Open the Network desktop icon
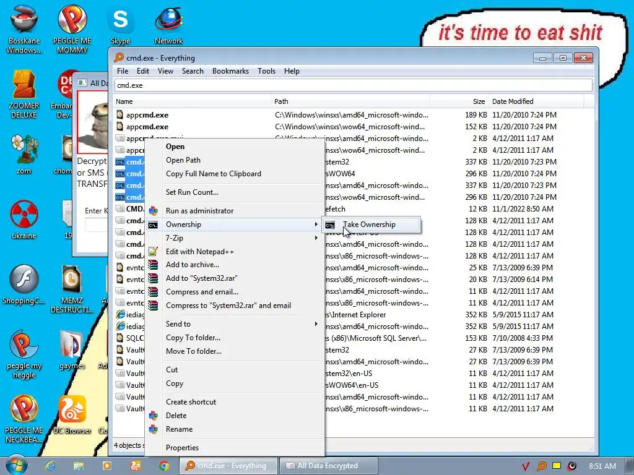The width and height of the screenshot is (634, 475). [168, 25]
